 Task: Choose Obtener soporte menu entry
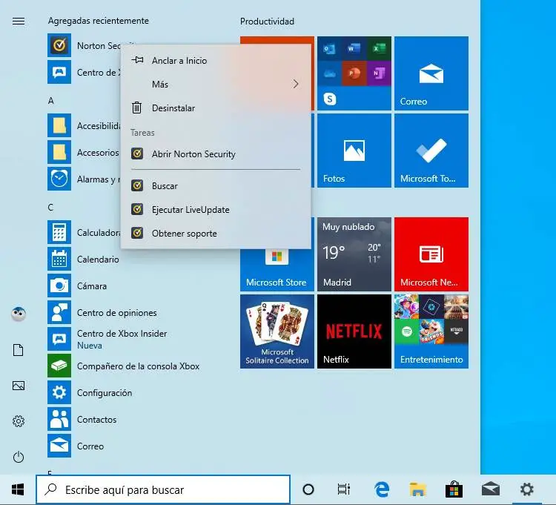pos(216,234)
